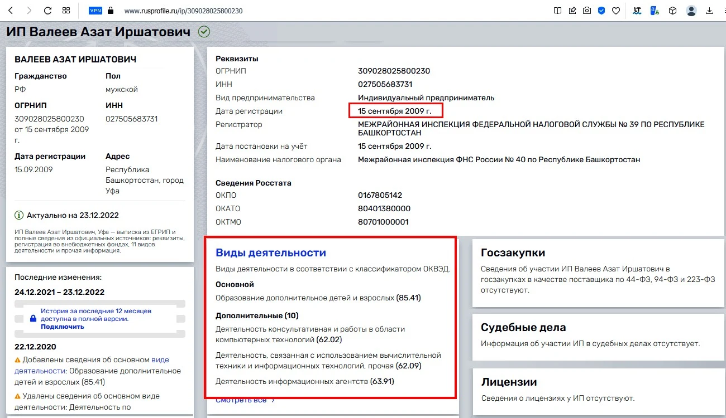Screen dimensions: 726x418
Task: Open the Судебные дела section heading
Action: pos(523,327)
